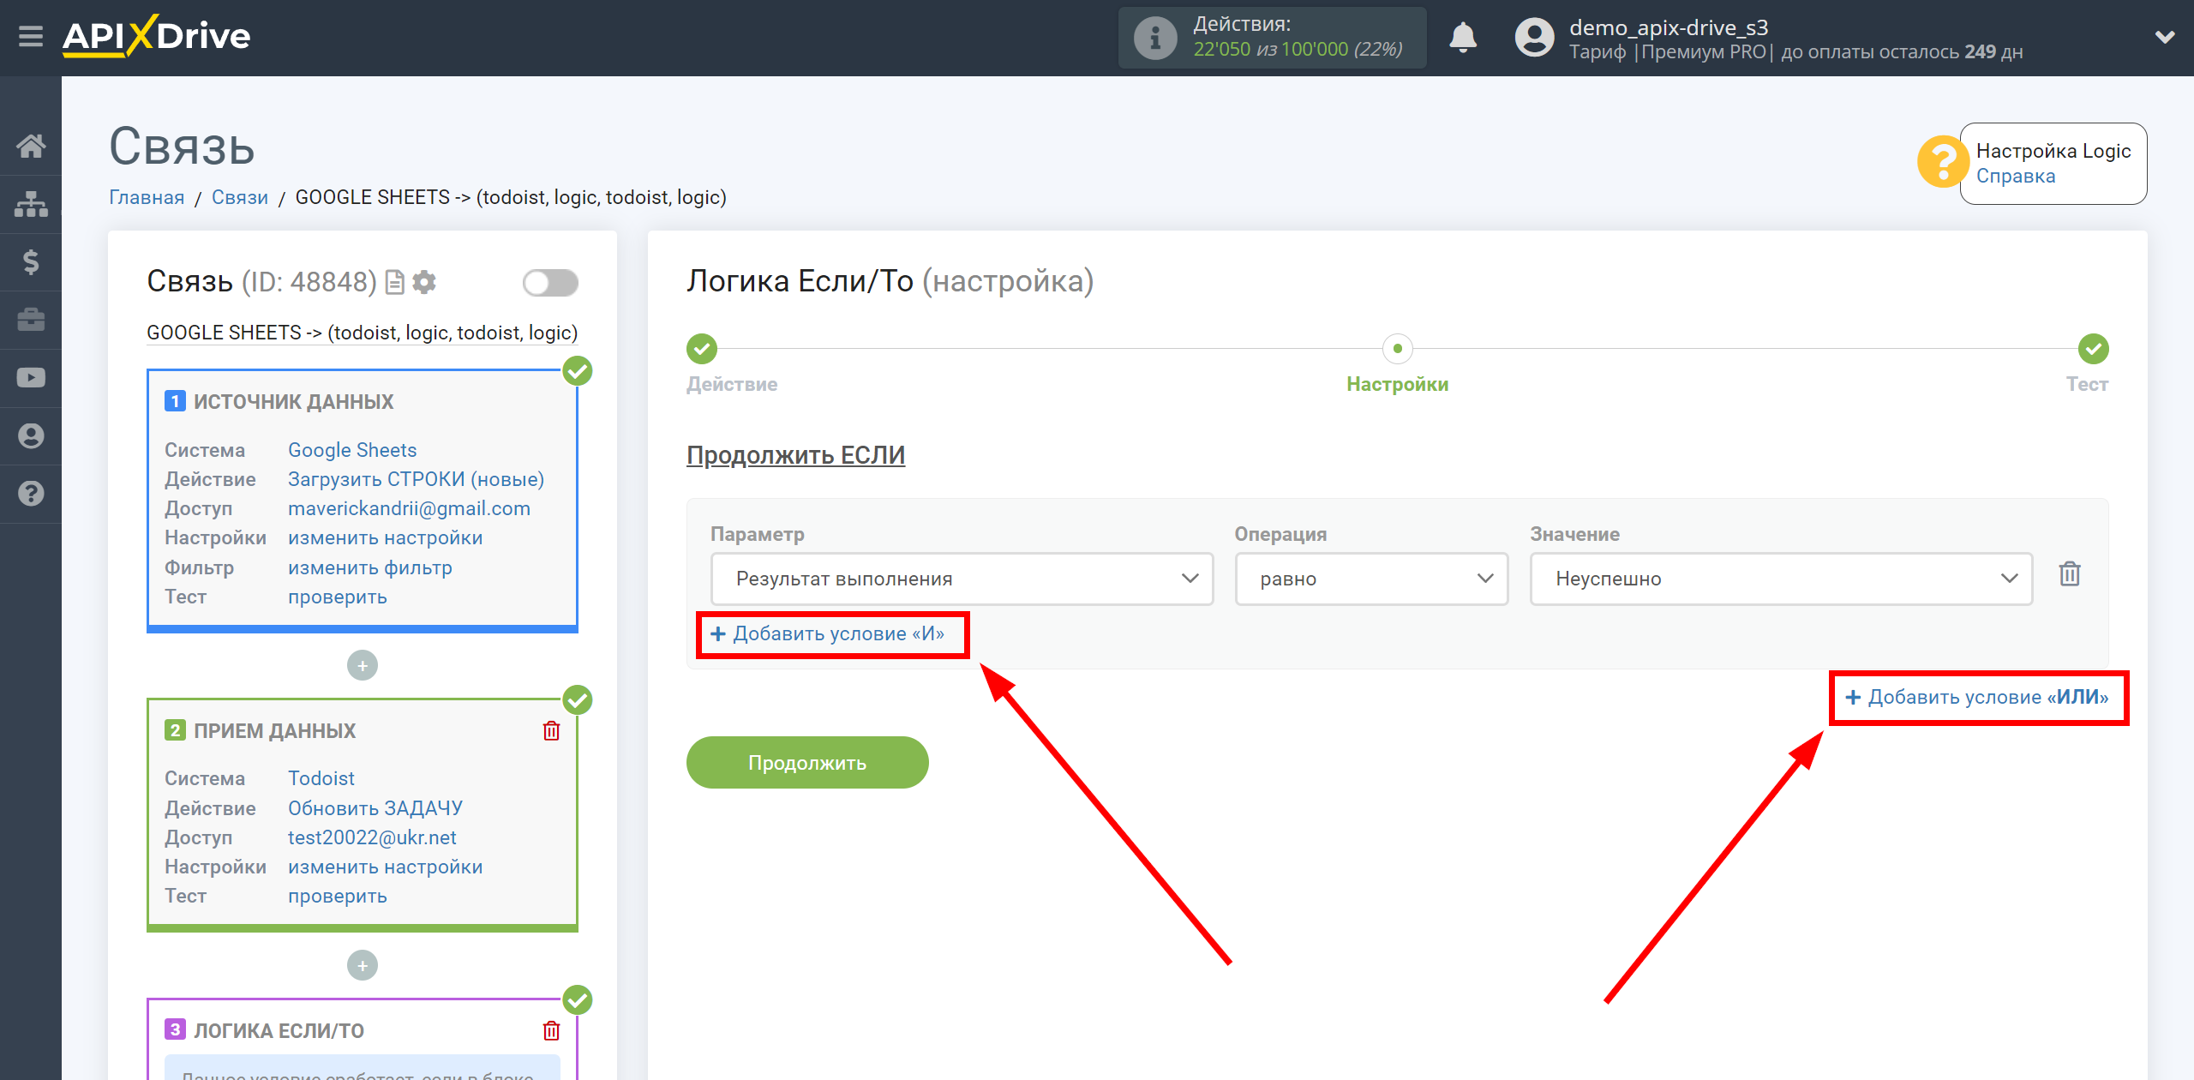Click the actions usage counter
This screenshot has height=1080, width=2194.
tap(1298, 50)
